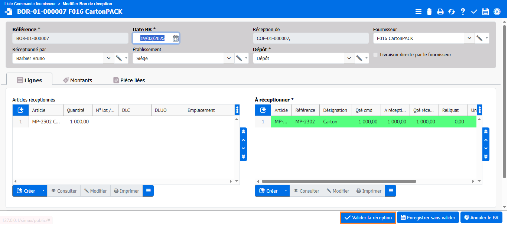Expand the Fournisseur dropdown

469,38
